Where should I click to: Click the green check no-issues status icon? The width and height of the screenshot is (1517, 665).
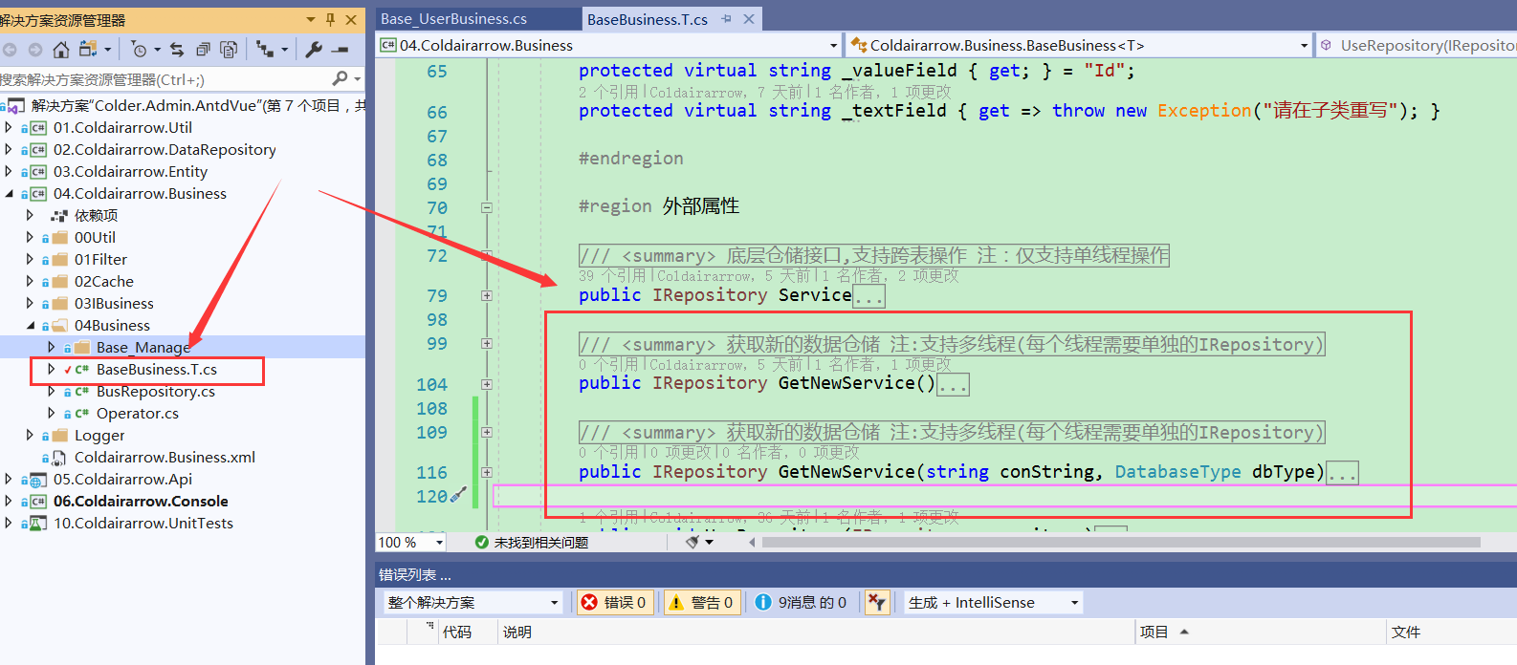coord(482,542)
